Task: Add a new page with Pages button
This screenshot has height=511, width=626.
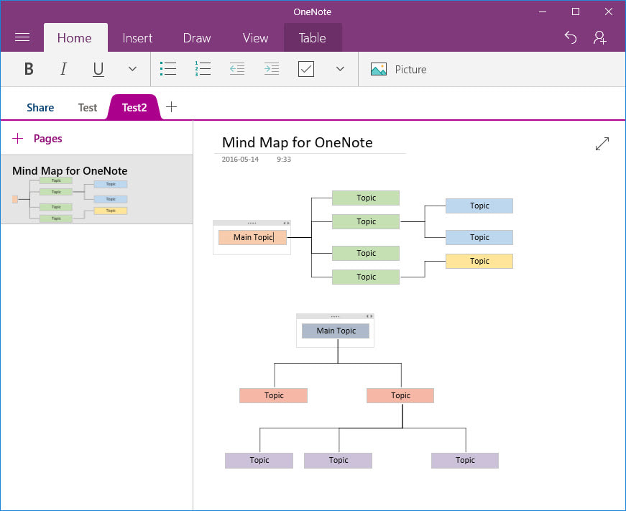Action: (37, 139)
